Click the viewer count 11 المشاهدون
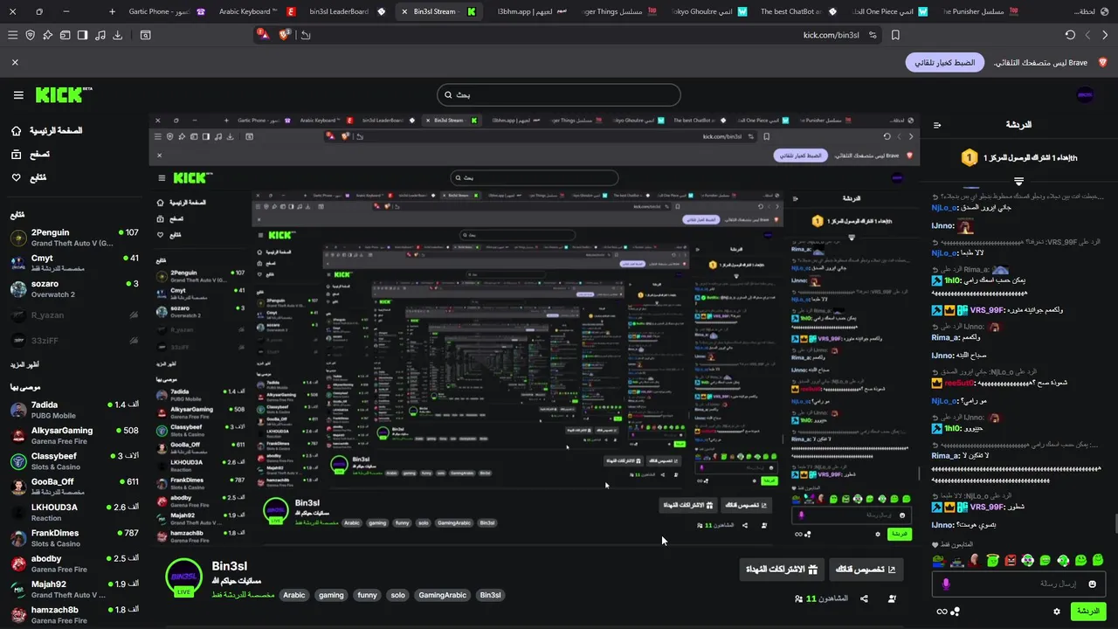This screenshot has width=1118, height=629. pos(821,598)
